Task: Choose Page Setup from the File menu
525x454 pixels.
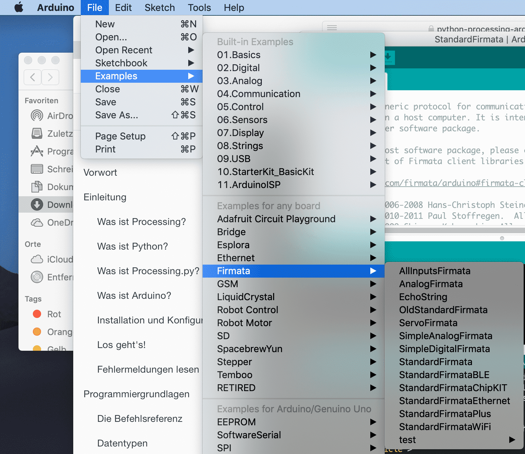Action: click(x=142, y=136)
